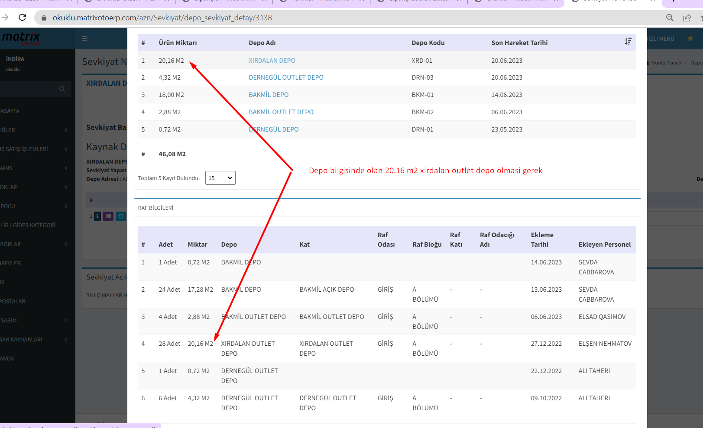Image resolution: width=703 pixels, height=428 pixels.
Task: Open the records-per-page dropdown showing 15
Action: [x=220, y=178]
